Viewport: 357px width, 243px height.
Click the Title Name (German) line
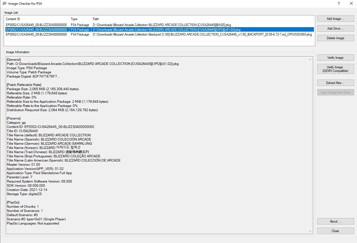coord(49,144)
